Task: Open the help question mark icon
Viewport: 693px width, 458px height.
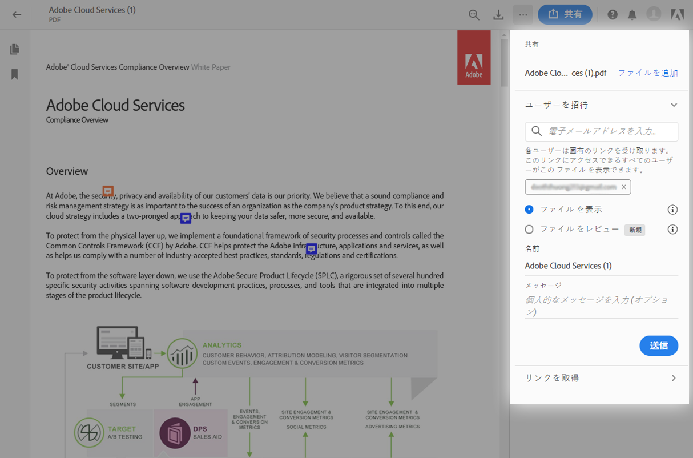Action: click(613, 15)
